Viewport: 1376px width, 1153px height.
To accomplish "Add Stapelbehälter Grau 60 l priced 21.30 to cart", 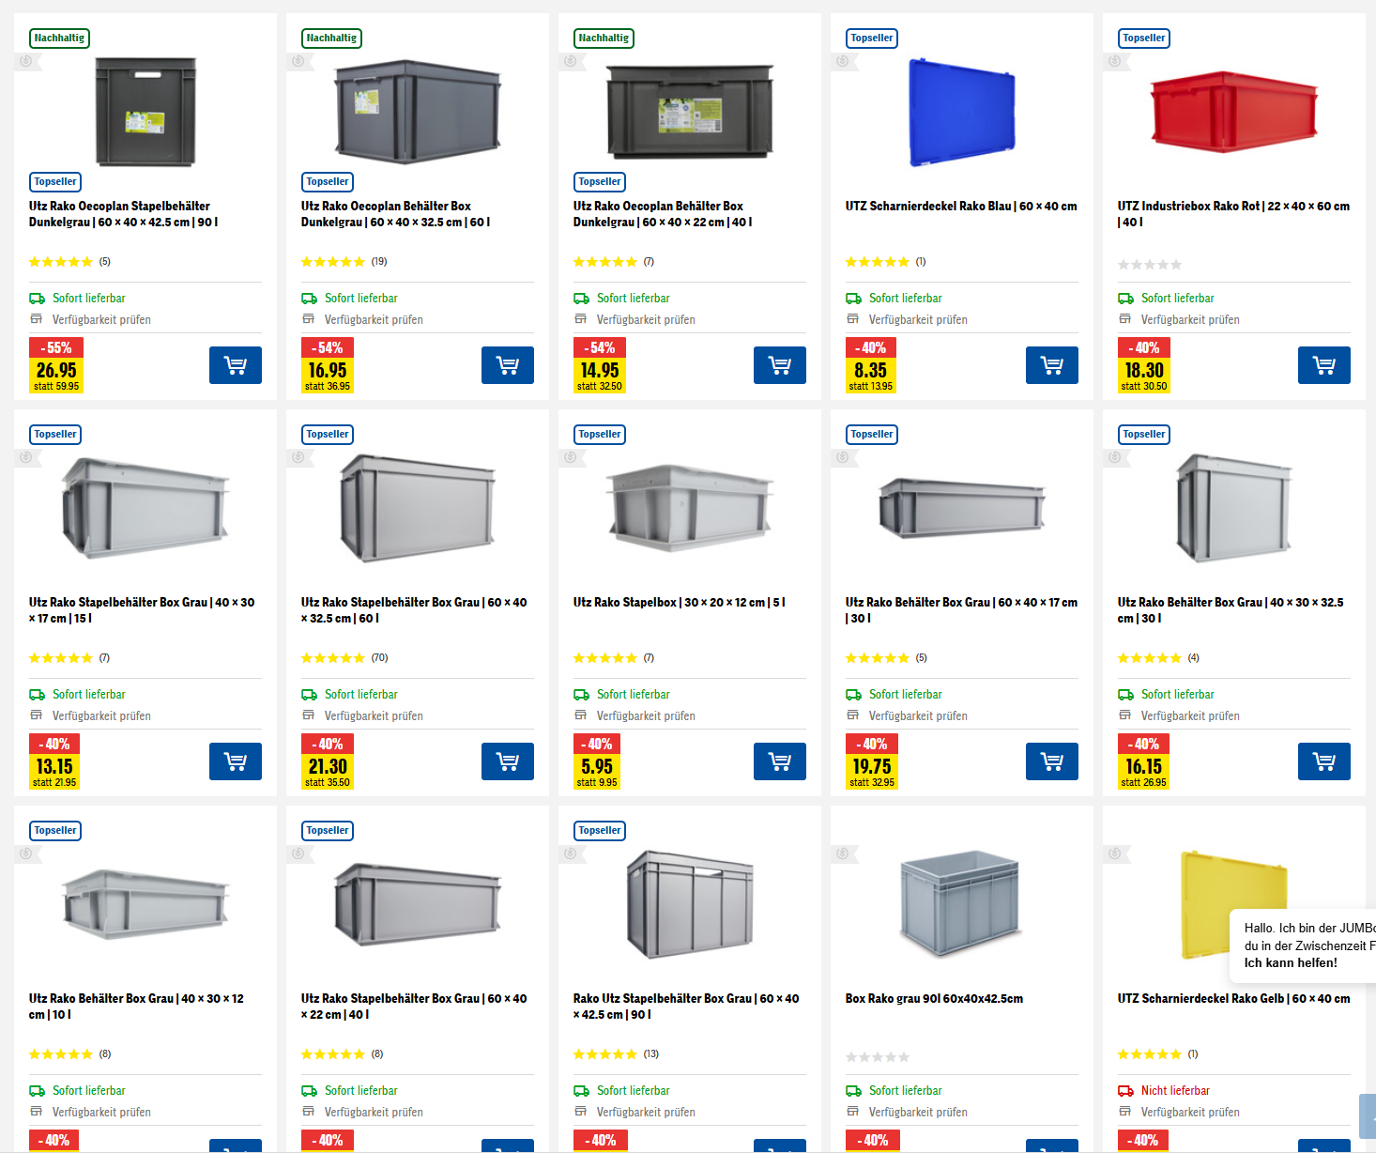I will pyautogui.click(x=508, y=761).
